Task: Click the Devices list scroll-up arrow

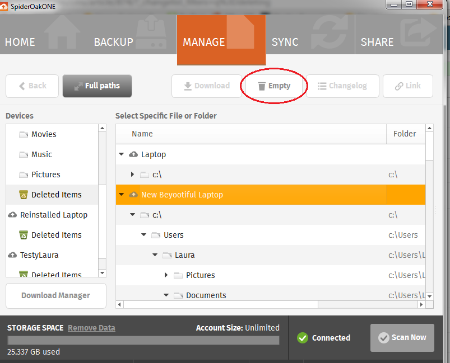Action: pyautogui.click(x=102, y=128)
